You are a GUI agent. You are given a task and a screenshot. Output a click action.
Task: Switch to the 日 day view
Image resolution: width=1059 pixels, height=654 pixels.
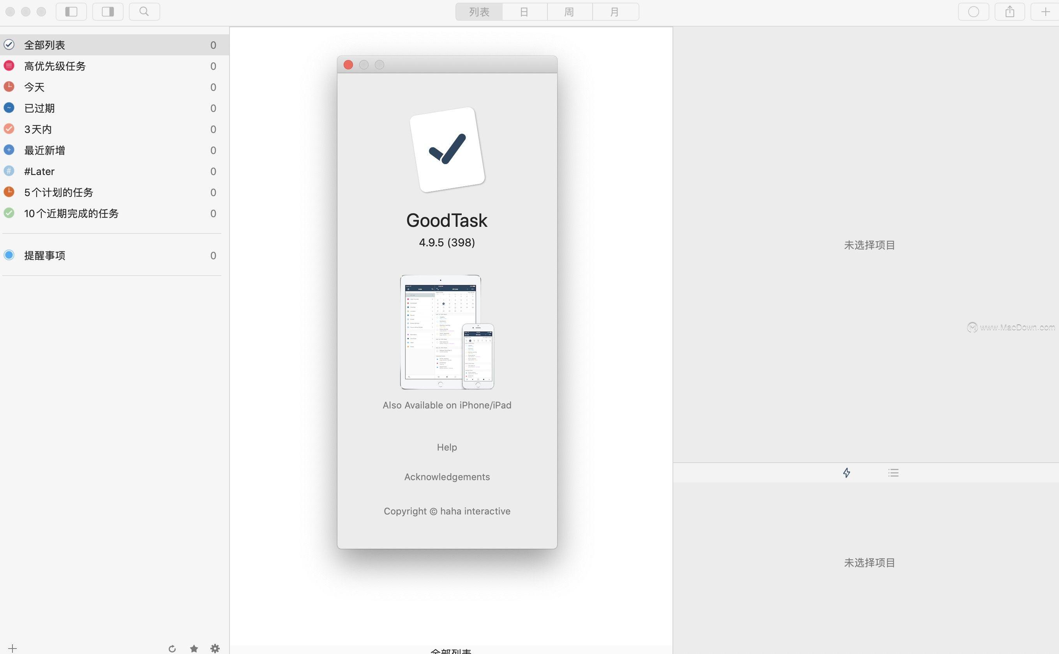(x=524, y=12)
